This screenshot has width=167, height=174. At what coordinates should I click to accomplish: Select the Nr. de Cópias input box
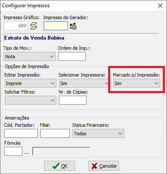pyautogui.click(x=72, y=100)
